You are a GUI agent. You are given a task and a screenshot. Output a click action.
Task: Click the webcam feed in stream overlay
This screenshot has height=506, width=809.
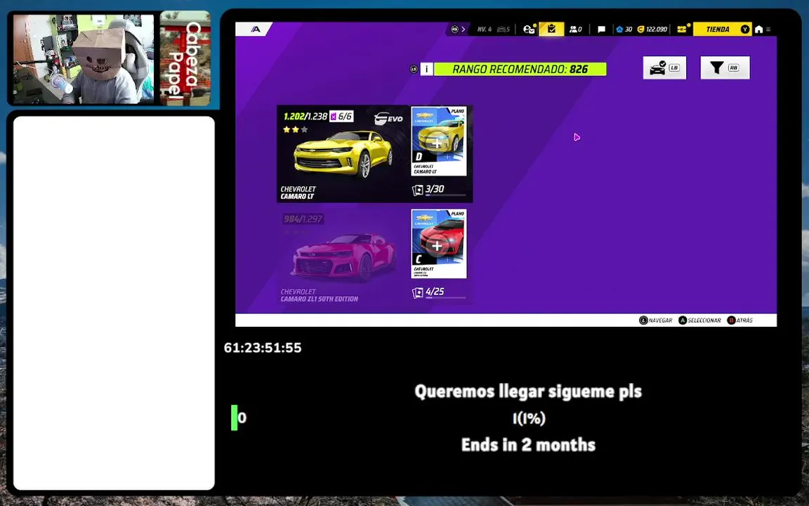[83, 59]
